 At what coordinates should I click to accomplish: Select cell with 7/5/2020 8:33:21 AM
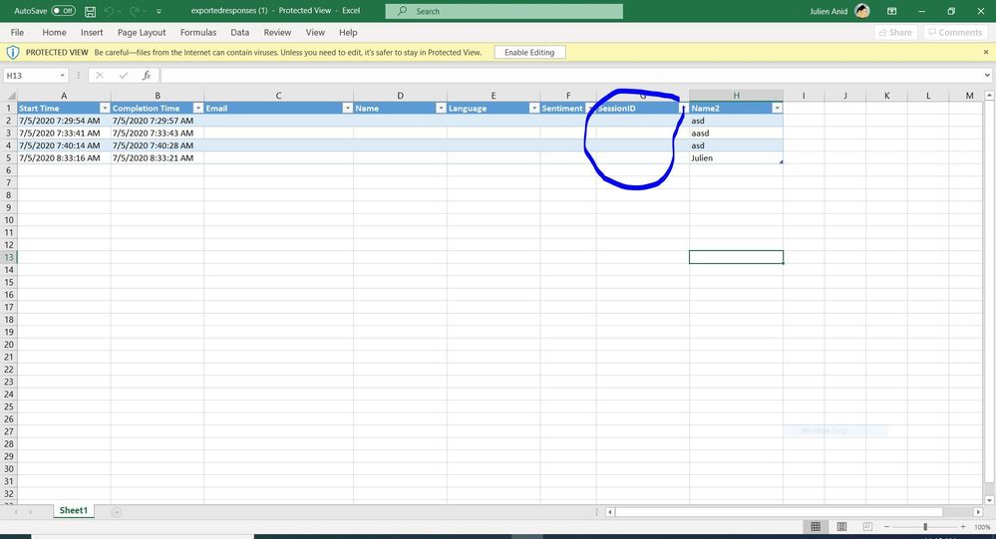(x=158, y=158)
